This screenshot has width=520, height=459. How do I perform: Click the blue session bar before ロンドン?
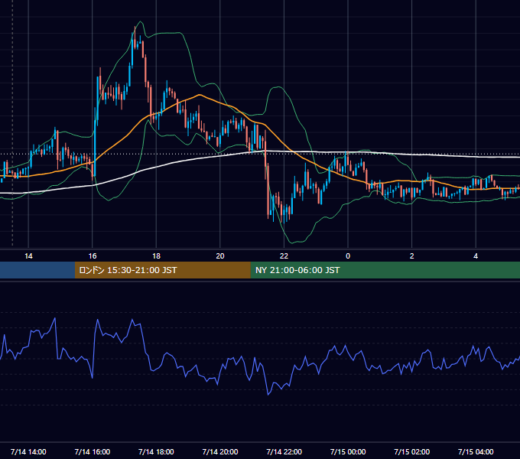point(37,270)
